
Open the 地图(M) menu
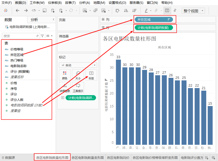99,3
